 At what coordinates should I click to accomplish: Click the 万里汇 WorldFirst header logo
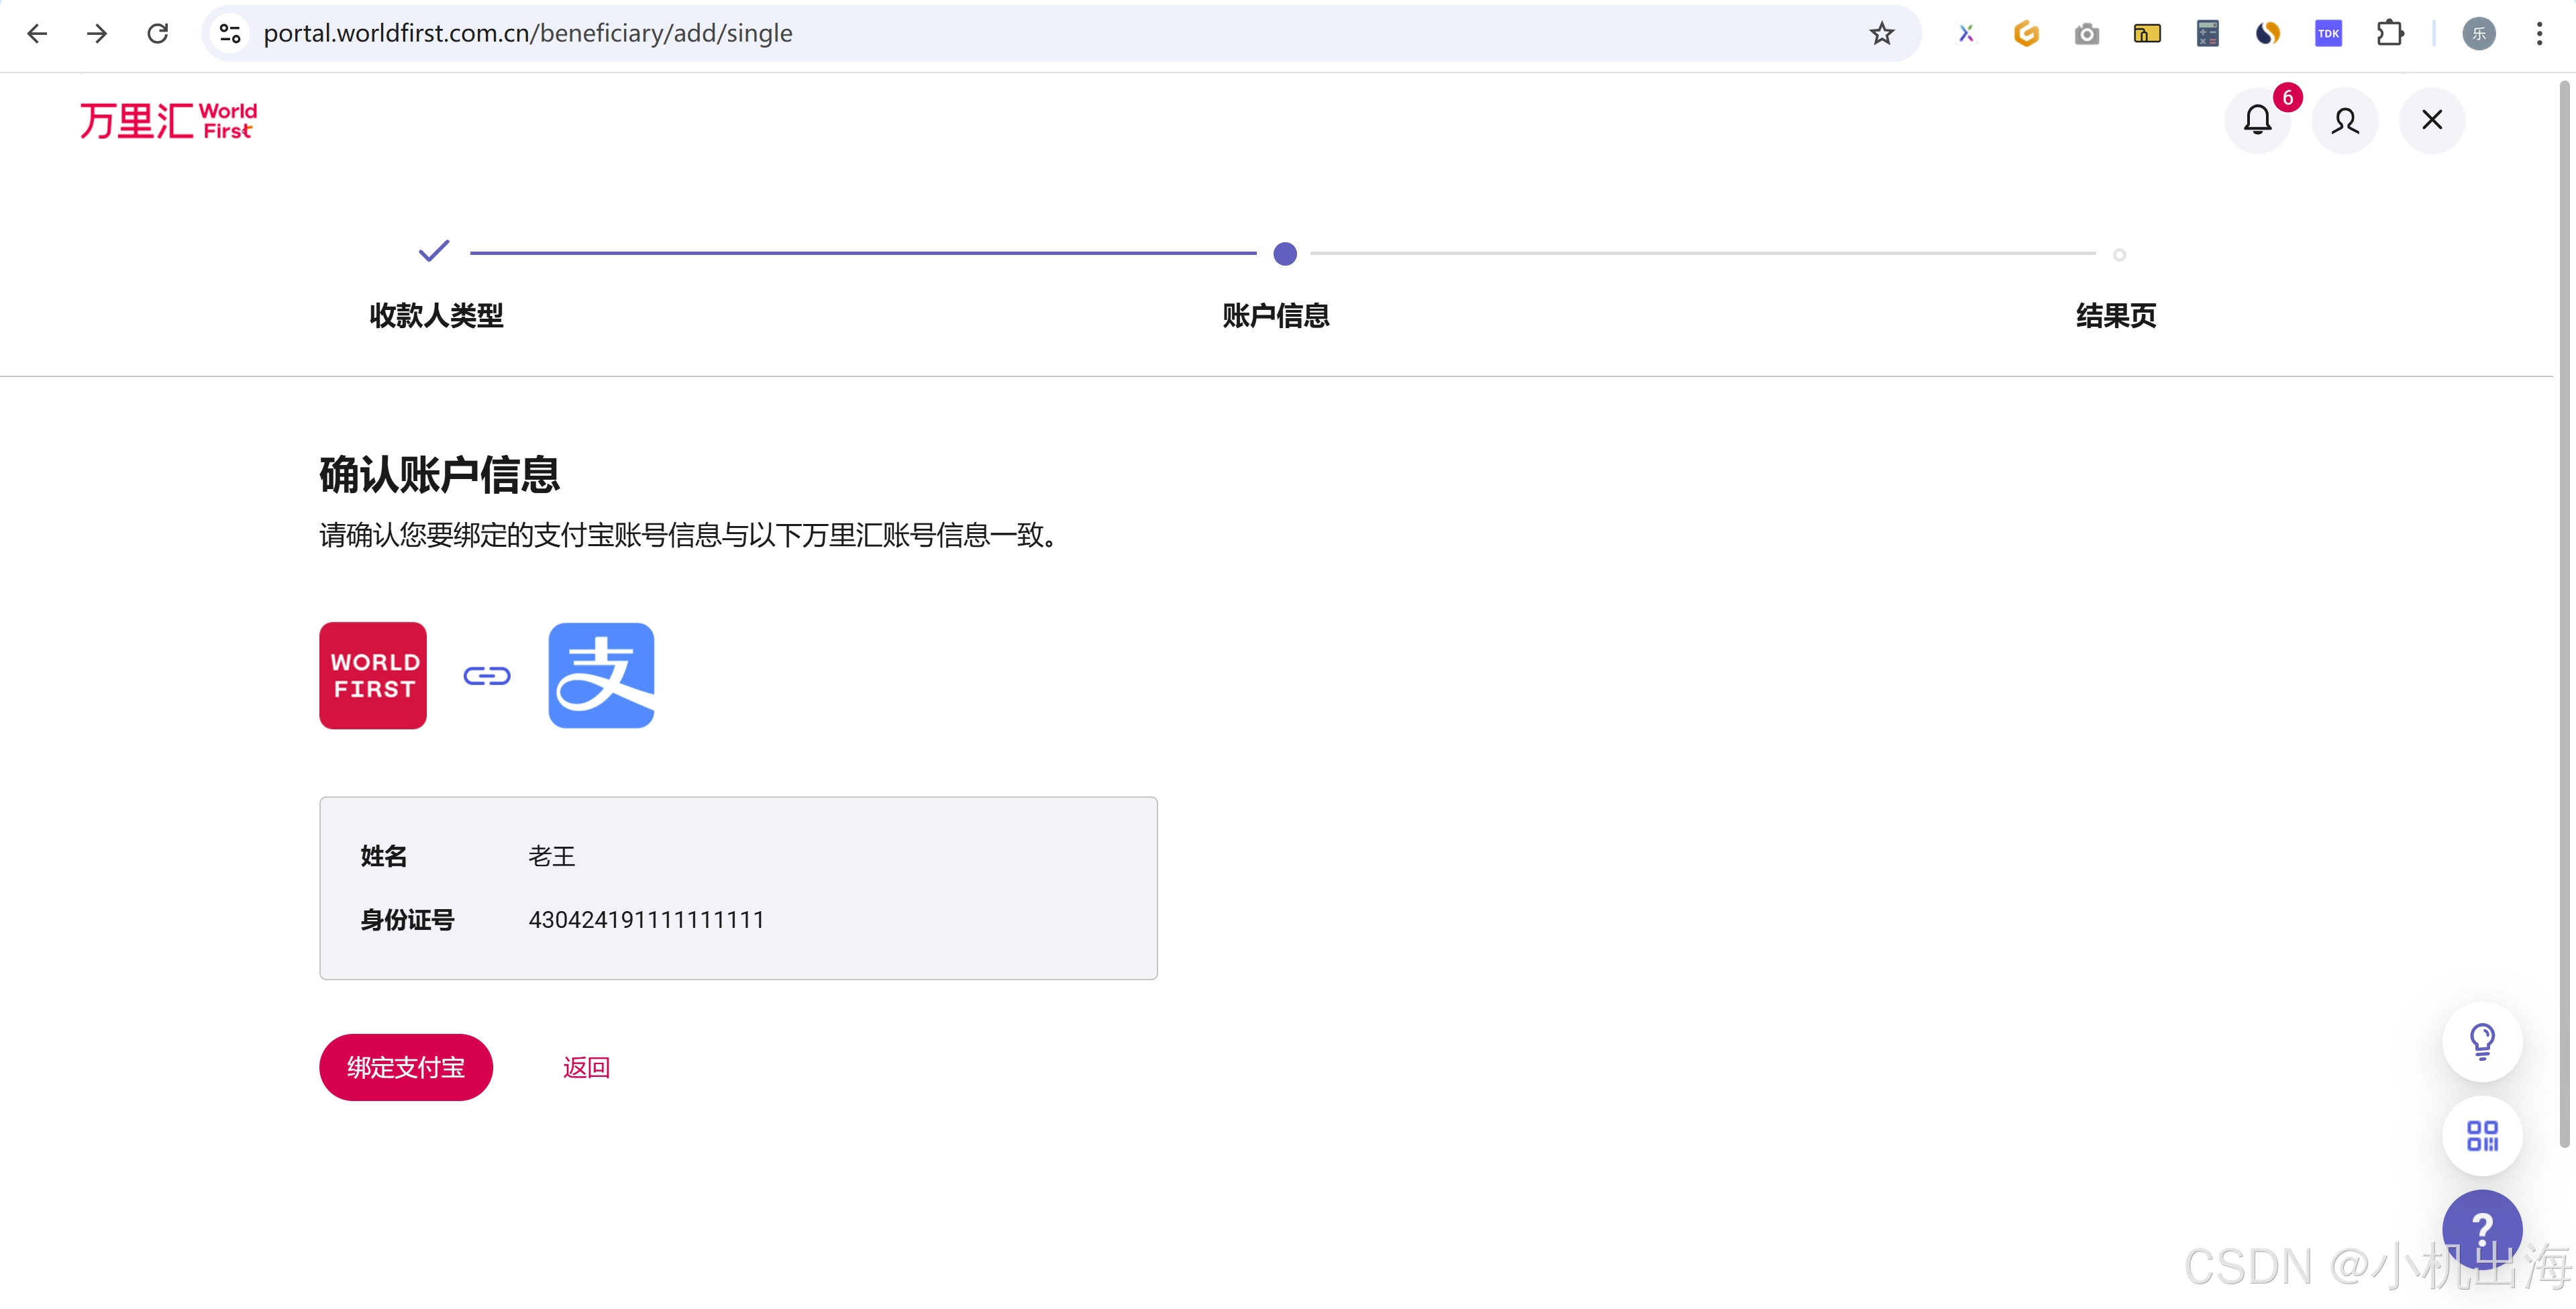tap(168, 120)
